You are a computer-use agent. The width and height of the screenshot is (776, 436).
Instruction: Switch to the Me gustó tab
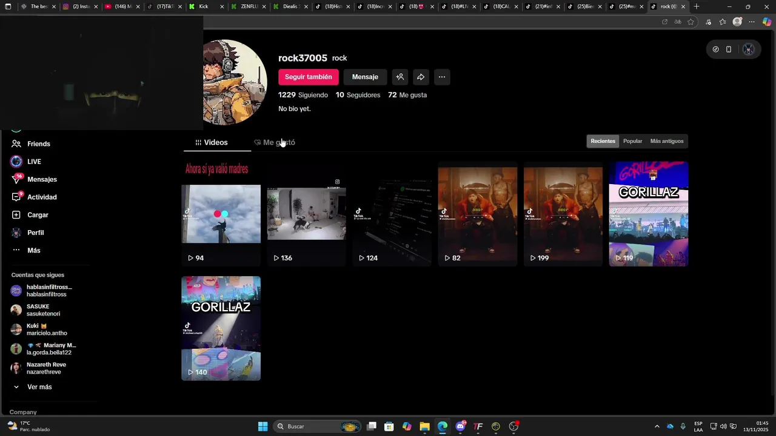pyautogui.click(x=275, y=142)
